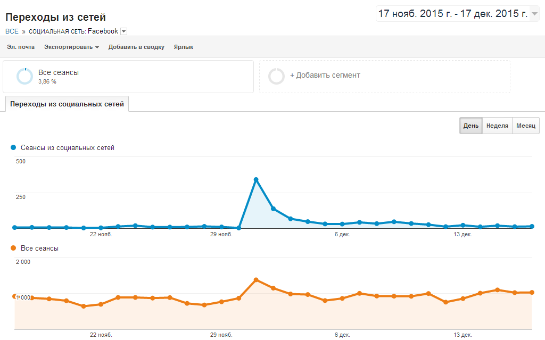Viewport: 545px width, 340px height.
Task: Follow the ВСЕ breadcrumb link
Action: (x=12, y=31)
